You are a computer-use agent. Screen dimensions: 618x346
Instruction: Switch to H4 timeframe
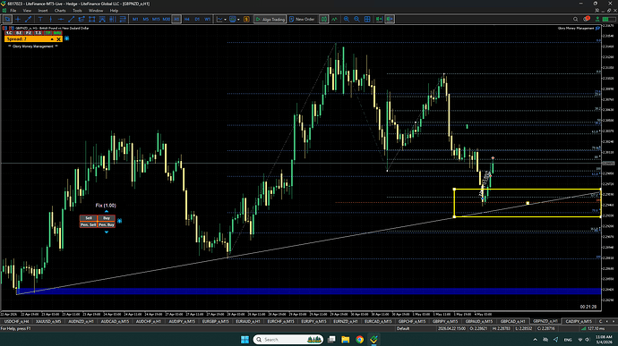tap(187, 19)
